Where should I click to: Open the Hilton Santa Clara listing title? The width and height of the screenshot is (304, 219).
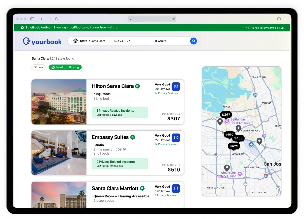tap(113, 86)
